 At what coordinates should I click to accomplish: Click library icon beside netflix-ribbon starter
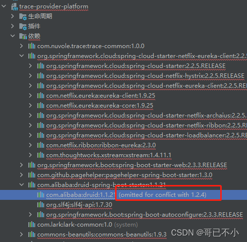pyautogui.click(x=41, y=125)
